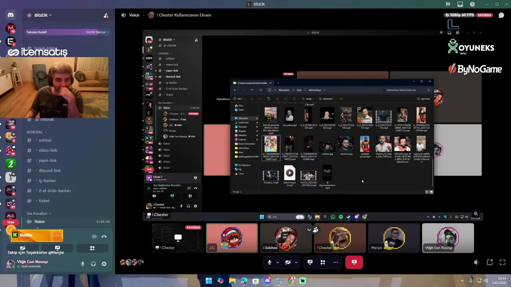Click share screen button in left voice panel
Screen dimensions: 511x287
tap(57, 248)
